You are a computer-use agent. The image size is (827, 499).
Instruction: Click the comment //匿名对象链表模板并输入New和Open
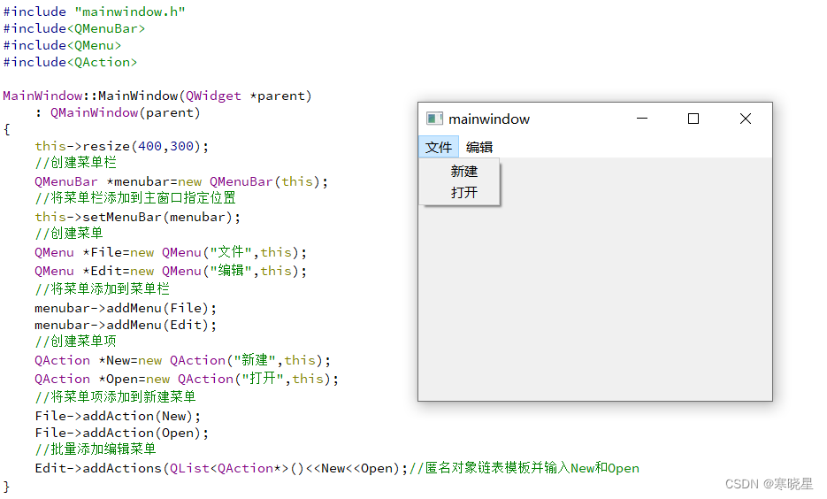pyautogui.click(x=525, y=468)
